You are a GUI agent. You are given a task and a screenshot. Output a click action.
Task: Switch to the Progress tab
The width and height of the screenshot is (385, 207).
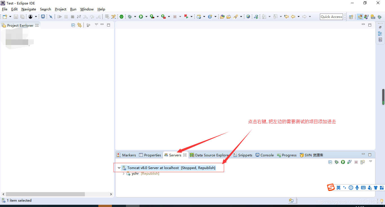[287, 155]
